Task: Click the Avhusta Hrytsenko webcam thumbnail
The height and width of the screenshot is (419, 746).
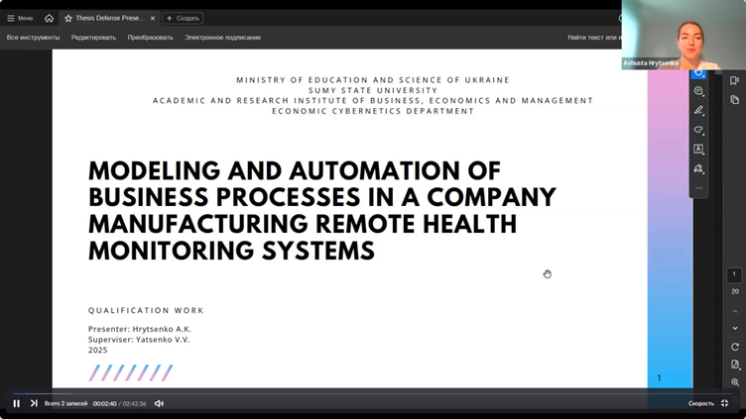Action: click(684, 35)
